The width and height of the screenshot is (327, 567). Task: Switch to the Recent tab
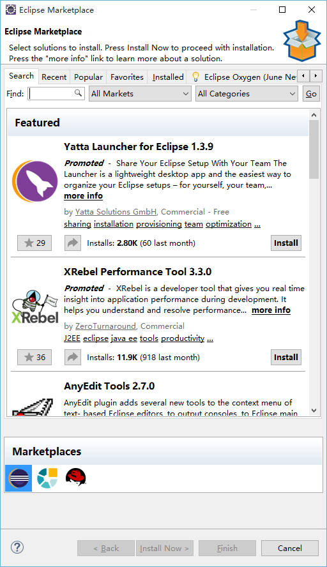coord(54,77)
